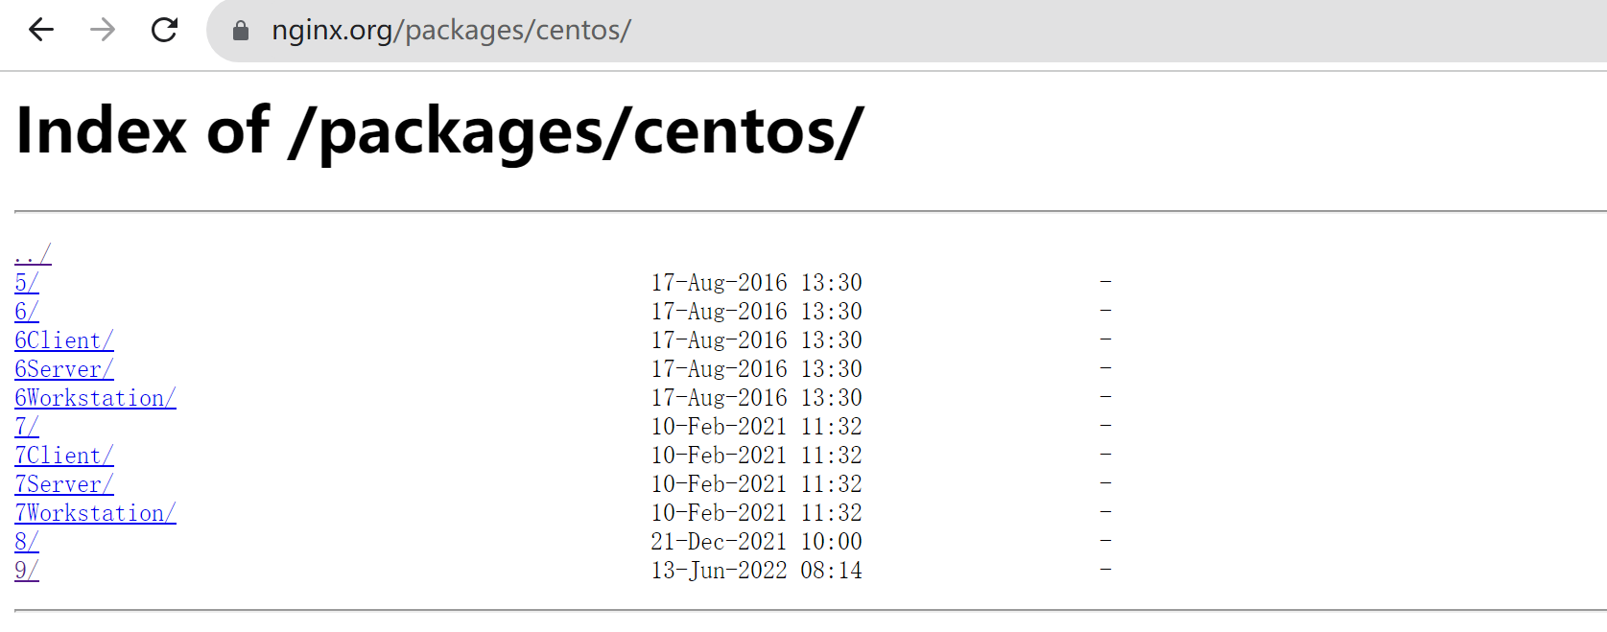Click the timestamp next to 9/ entry

[x=756, y=570]
